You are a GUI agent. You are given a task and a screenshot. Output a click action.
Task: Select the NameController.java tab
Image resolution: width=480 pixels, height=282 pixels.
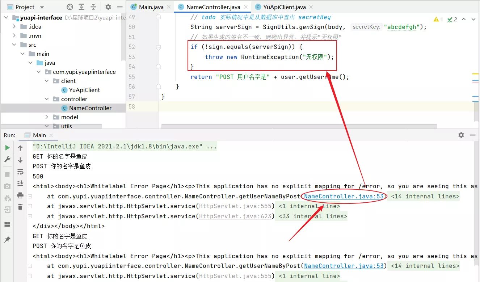point(214,7)
